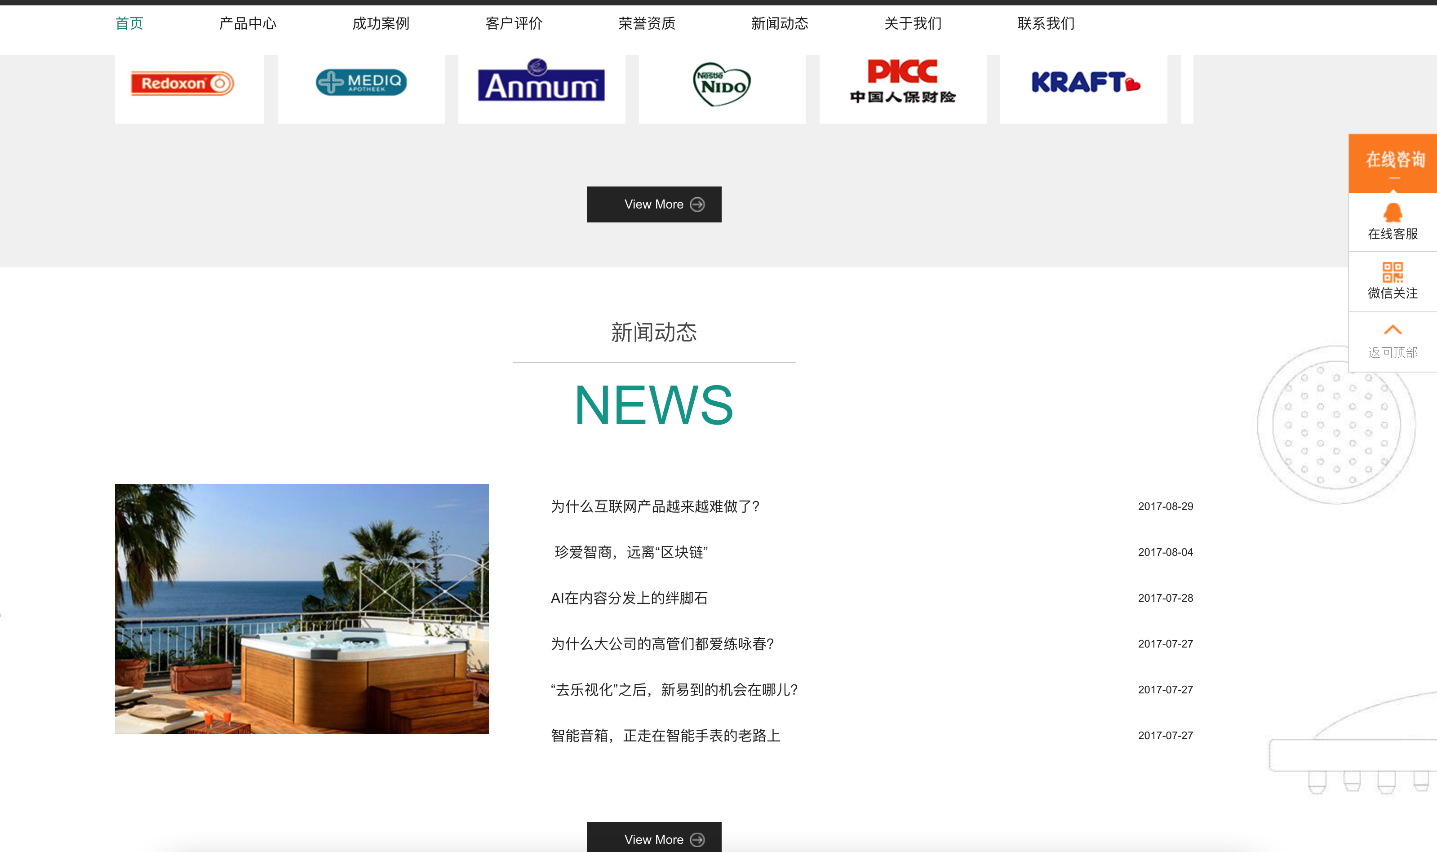Click the date 2017-07-27 beside 智能音箱 article
The image size is (1437, 852).
[x=1166, y=736]
